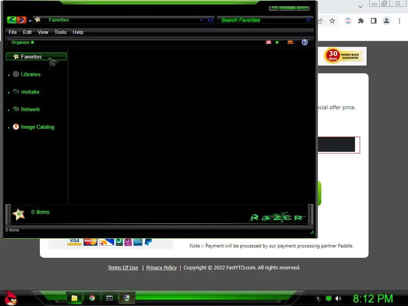Click the Favorites star icon in address bar

click(38, 20)
